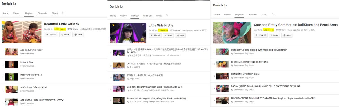Play all videos of Beautiful Little Girls :D
Image resolution: width=339 pixels, height=107 pixels.
pos(51,35)
